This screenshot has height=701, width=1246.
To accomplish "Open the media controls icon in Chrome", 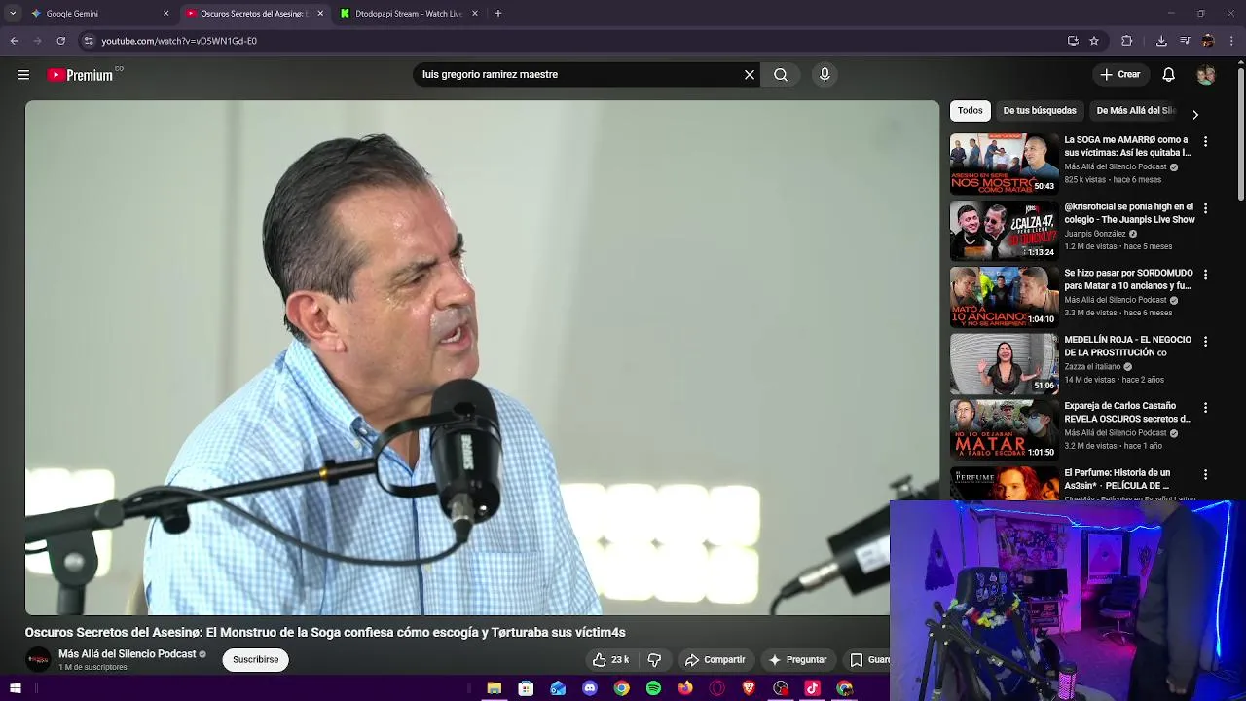I will (x=1185, y=41).
